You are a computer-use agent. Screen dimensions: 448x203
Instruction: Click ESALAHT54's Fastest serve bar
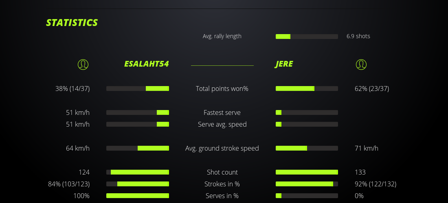(x=138, y=112)
